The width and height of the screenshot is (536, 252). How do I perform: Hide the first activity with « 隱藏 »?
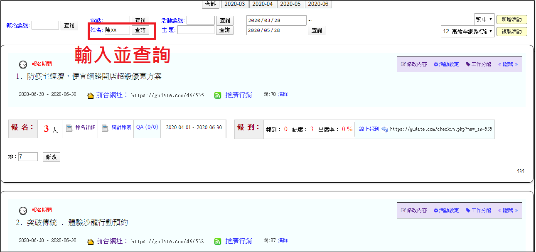coord(508,64)
